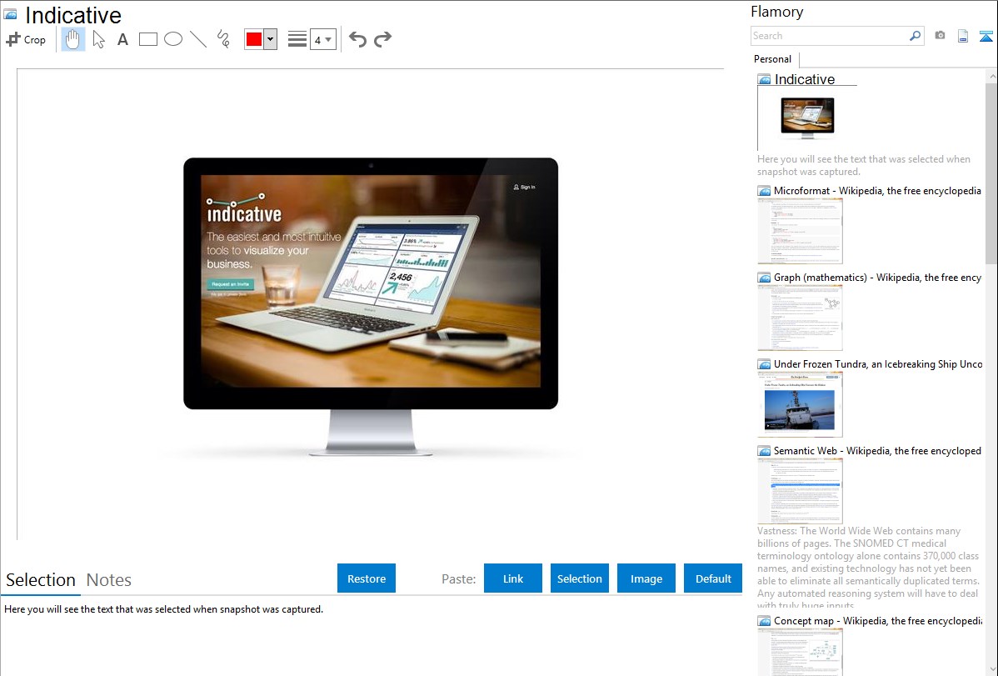Pick the ellipse drawing tool
This screenshot has height=676, width=998.
[x=173, y=39]
